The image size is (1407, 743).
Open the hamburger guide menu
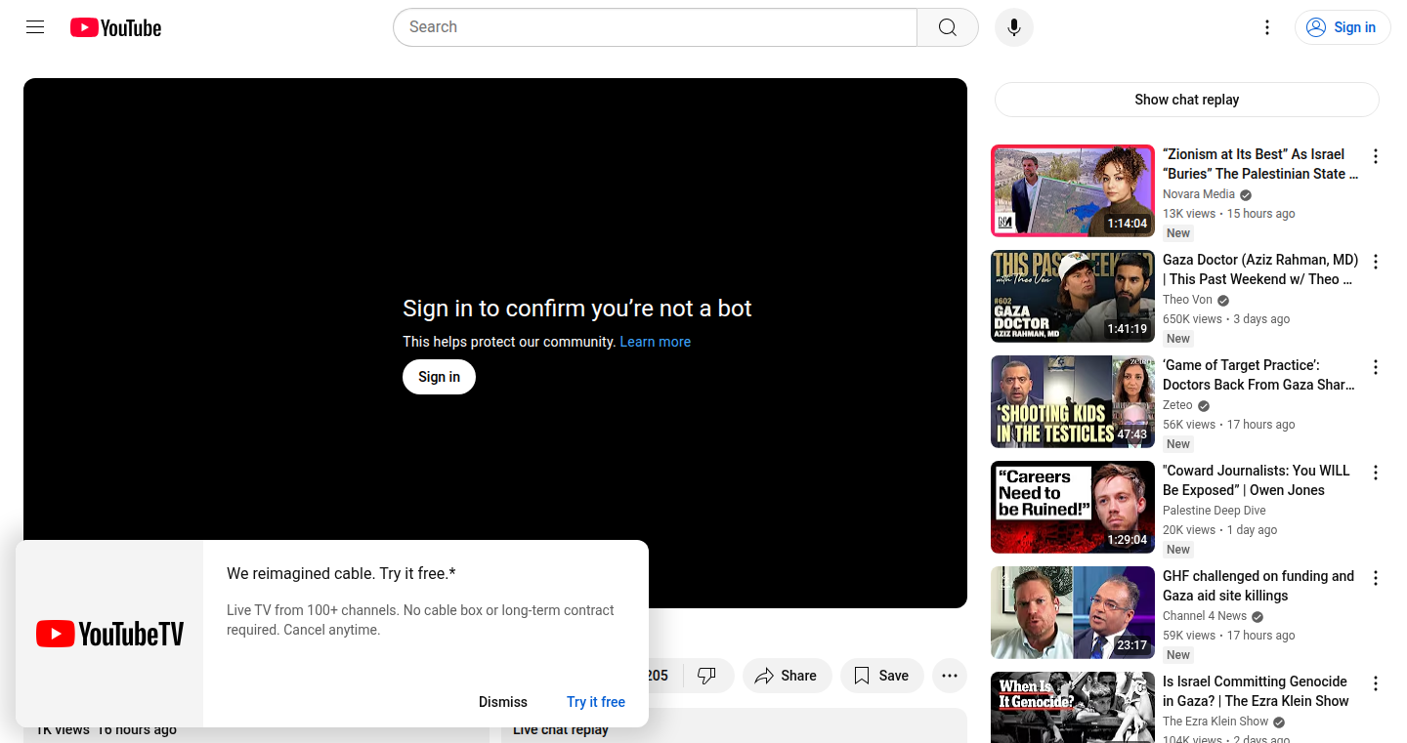[x=35, y=27]
